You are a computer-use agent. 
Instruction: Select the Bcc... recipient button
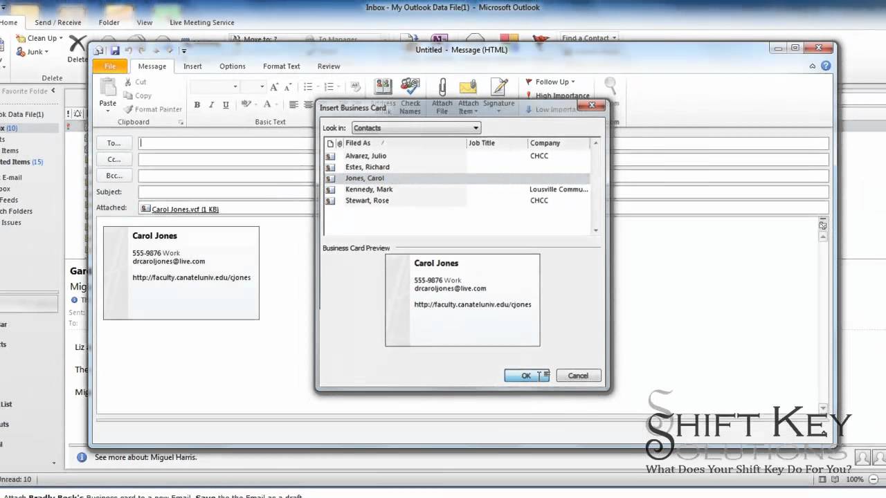[x=114, y=176]
